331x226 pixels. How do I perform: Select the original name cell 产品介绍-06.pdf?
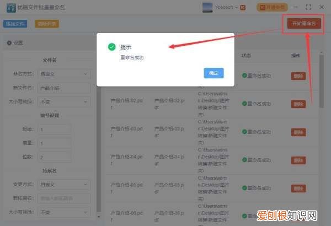(127, 216)
